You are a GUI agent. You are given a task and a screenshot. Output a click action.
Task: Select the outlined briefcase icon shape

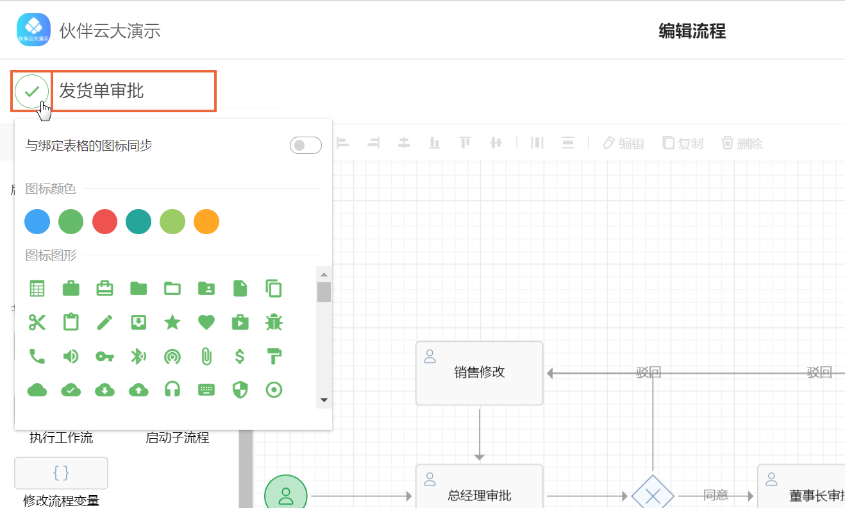coord(105,289)
